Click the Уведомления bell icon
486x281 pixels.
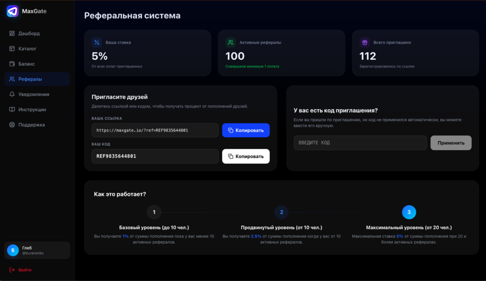coord(12,94)
